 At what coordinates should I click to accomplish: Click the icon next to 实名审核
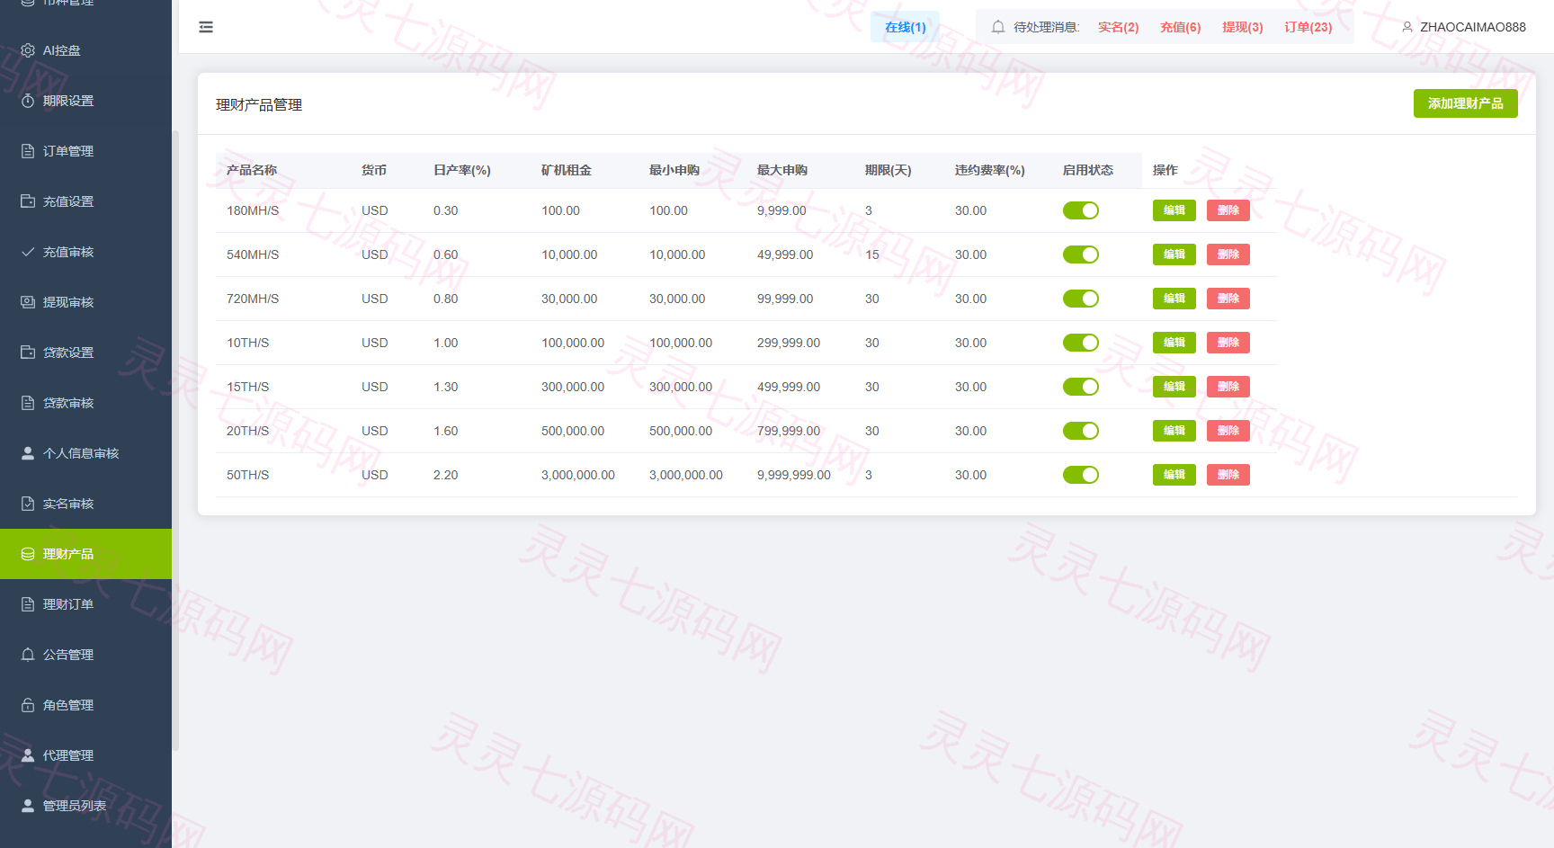pyautogui.click(x=28, y=504)
